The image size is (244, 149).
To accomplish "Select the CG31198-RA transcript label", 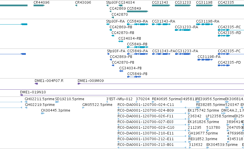I will tap(208, 21).
